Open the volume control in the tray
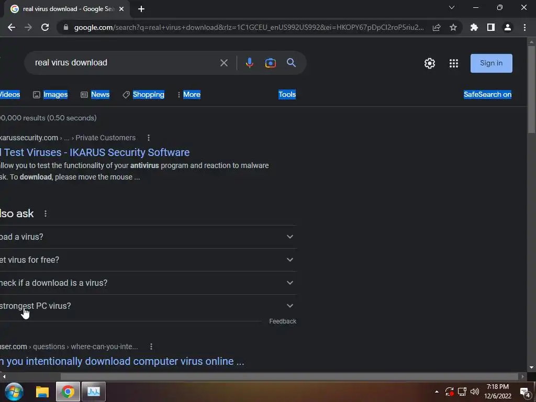Viewport: 536px width, 402px height. click(475, 392)
